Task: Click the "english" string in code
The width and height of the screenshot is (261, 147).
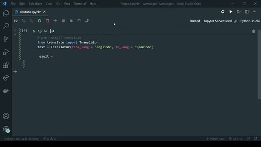Action: [x=103, y=47]
